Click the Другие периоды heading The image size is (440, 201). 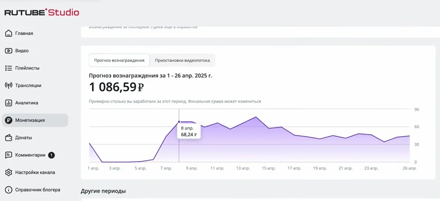point(103,191)
